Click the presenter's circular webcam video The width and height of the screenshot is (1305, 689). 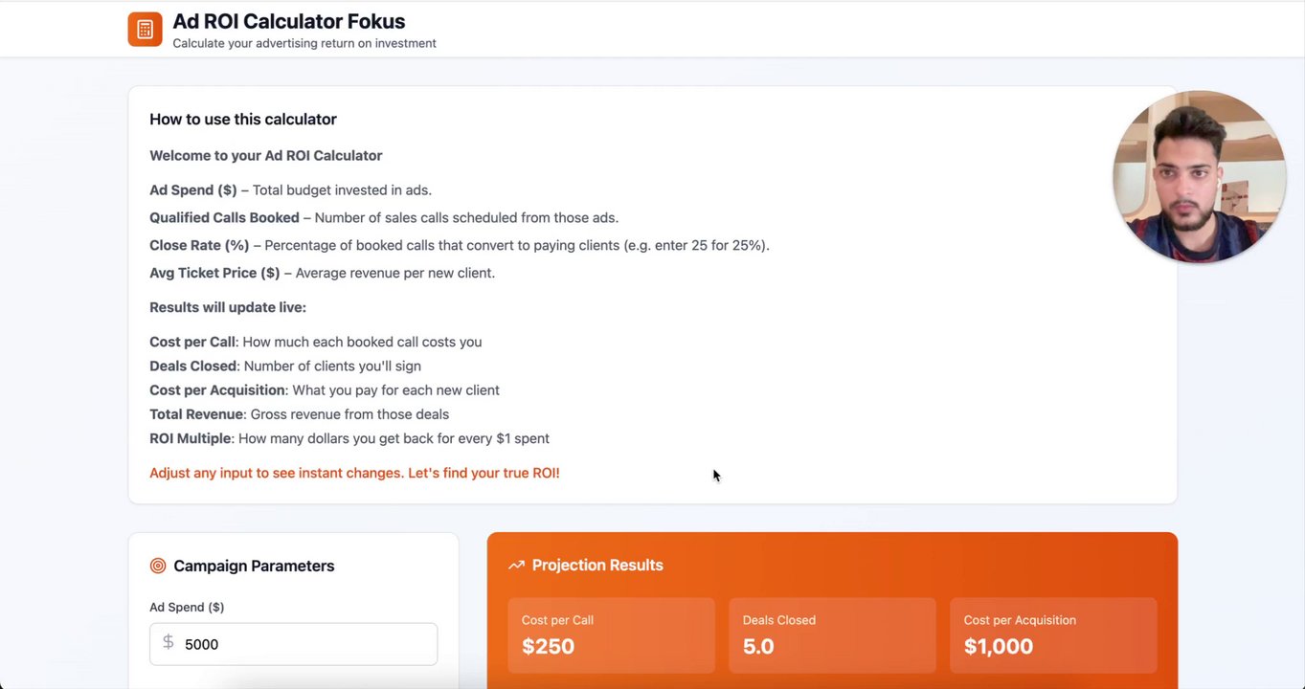[1199, 177]
